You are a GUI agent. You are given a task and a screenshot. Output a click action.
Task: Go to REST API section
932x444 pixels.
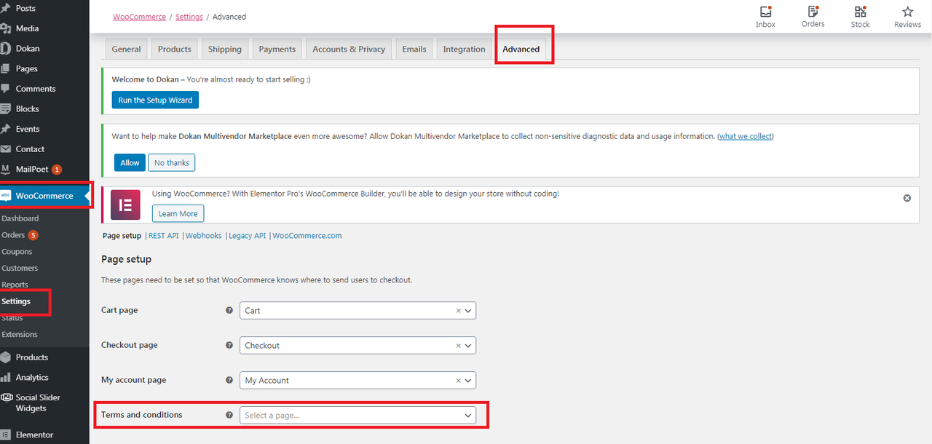click(163, 236)
